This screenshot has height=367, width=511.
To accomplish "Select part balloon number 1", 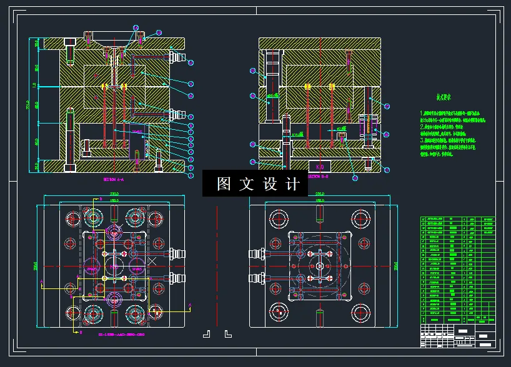I will point(191,175).
